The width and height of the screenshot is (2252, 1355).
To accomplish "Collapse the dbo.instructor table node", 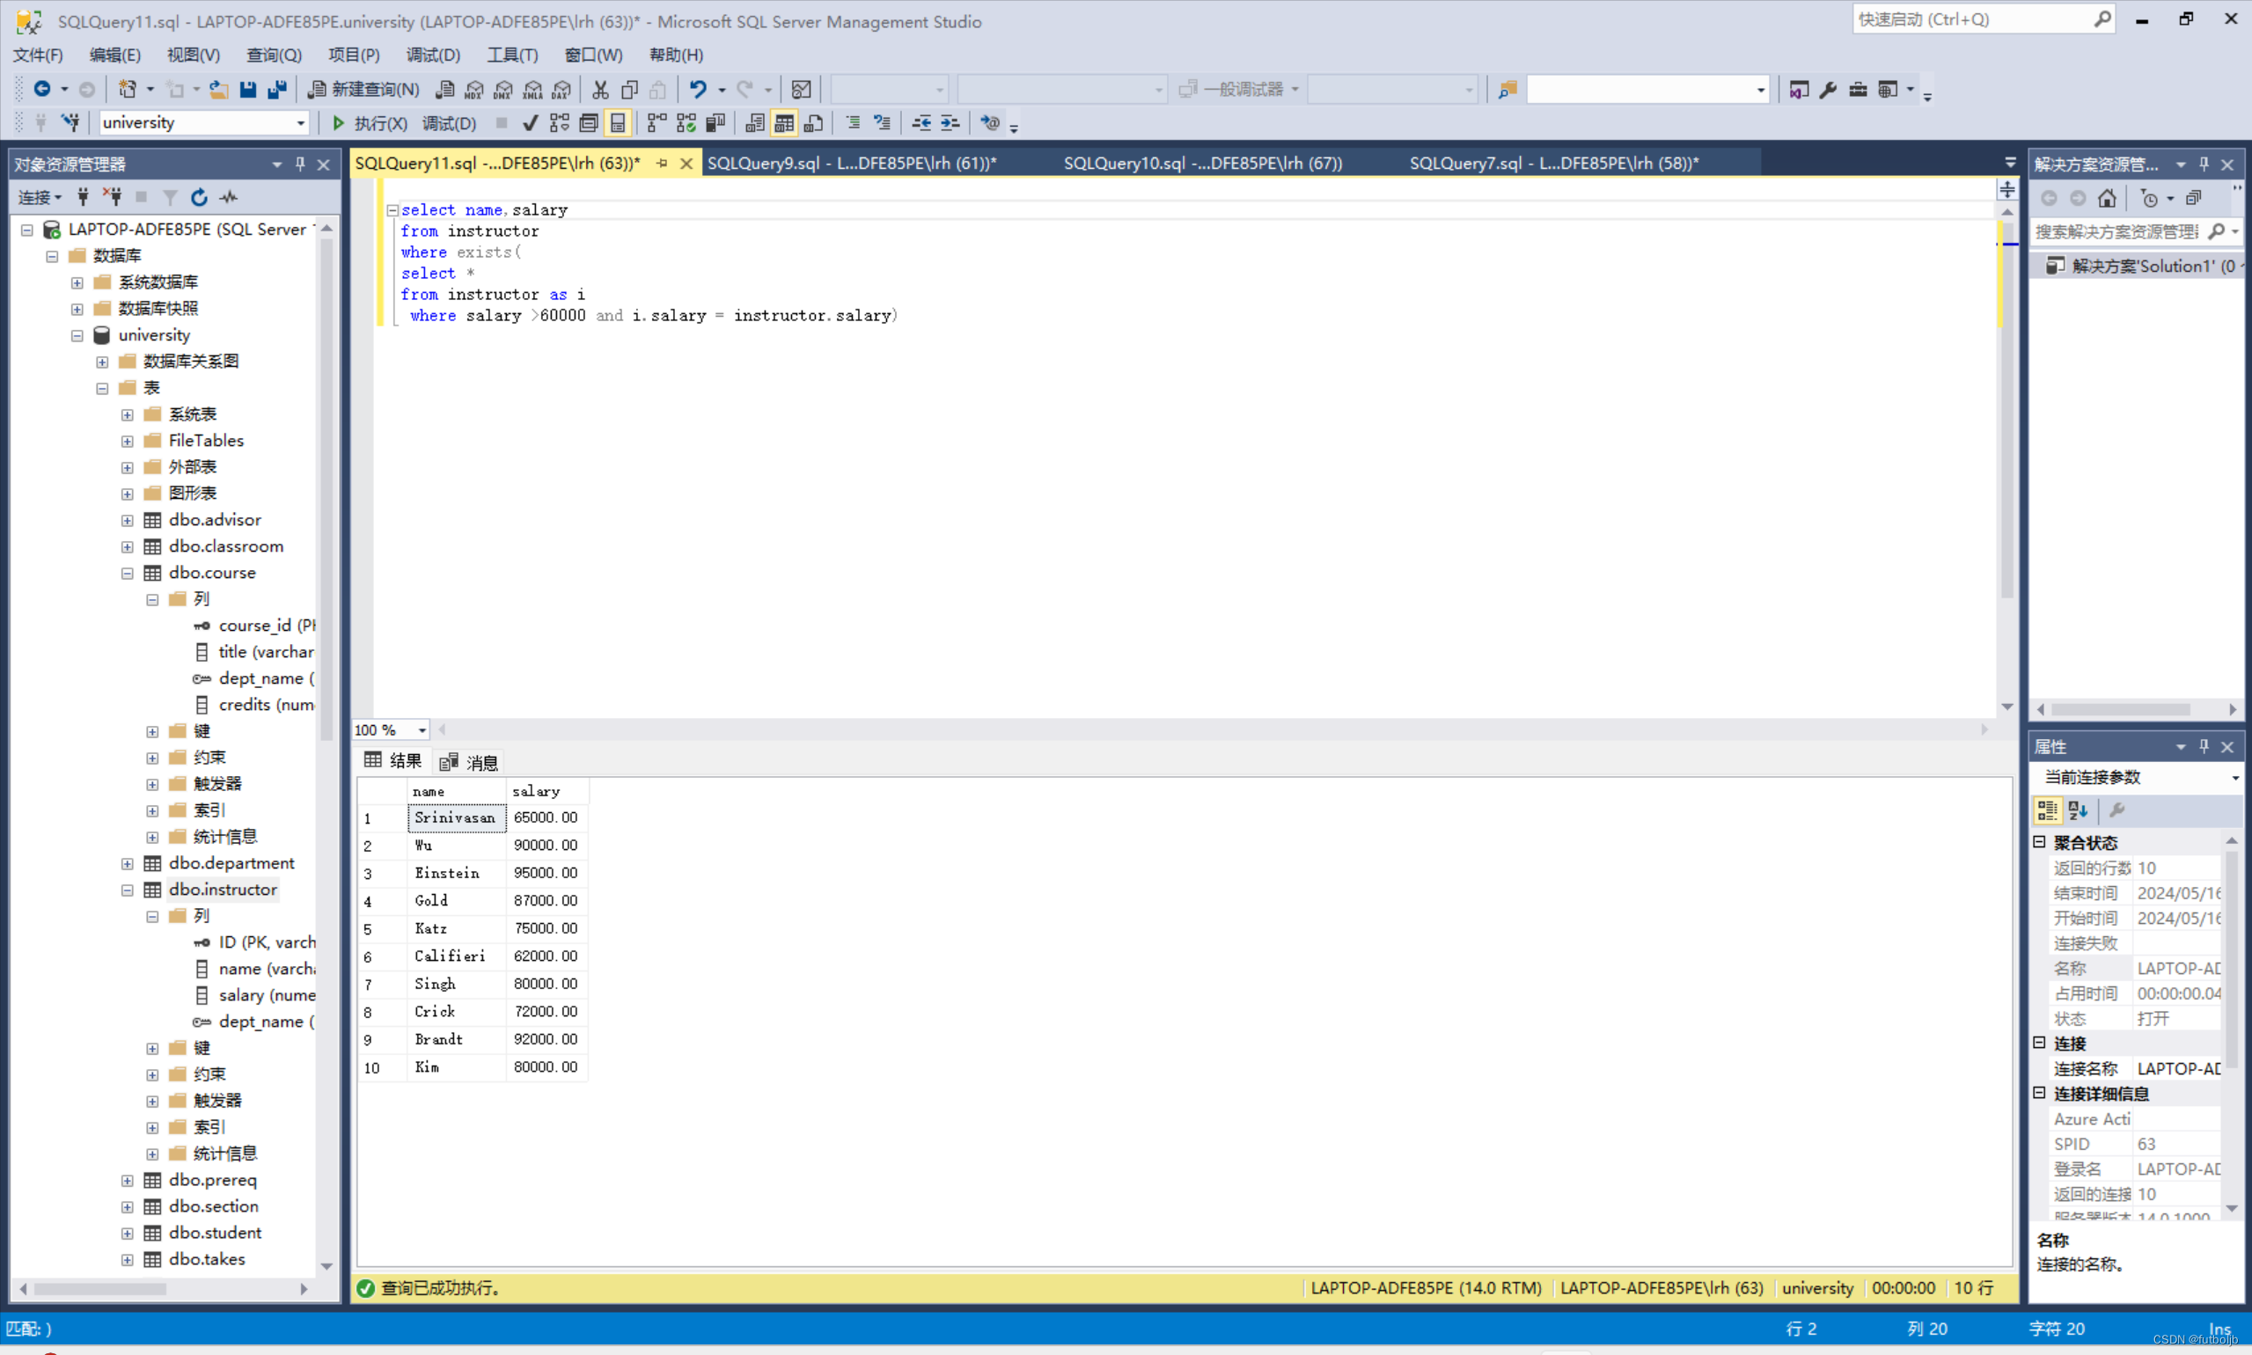I will [128, 890].
